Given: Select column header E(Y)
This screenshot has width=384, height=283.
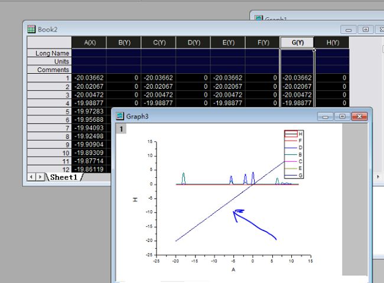Looking at the screenshot, I should [228, 43].
